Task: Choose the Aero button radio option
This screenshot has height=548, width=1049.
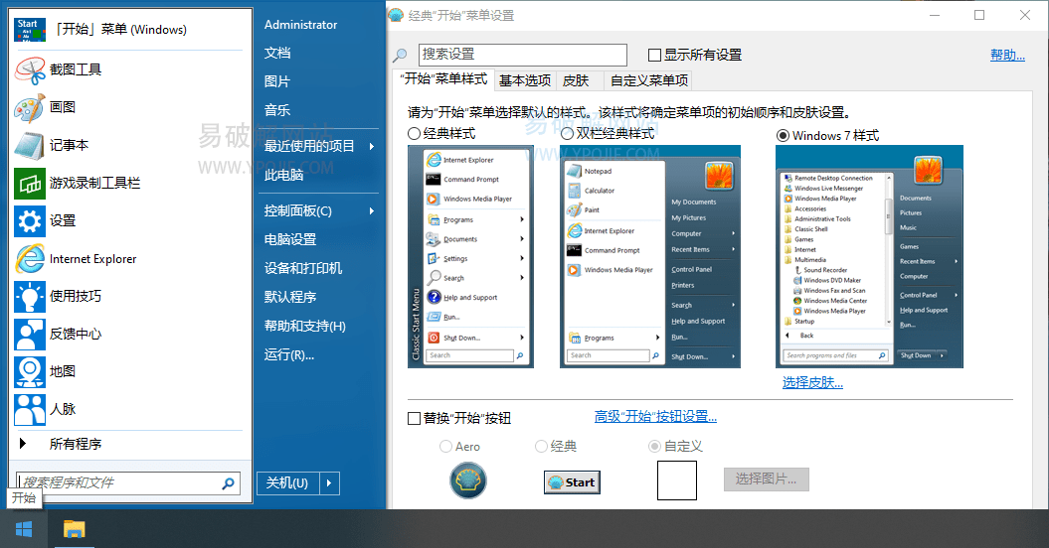Action: pyautogui.click(x=445, y=447)
